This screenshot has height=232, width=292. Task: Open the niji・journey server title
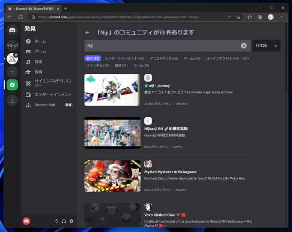[159, 86]
